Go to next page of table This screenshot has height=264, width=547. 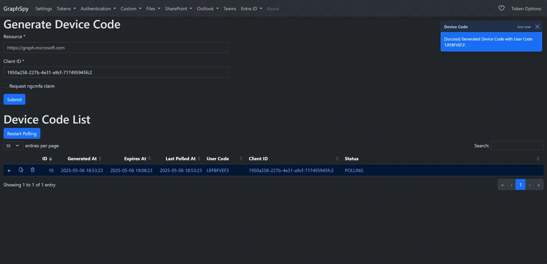click(x=529, y=185)
